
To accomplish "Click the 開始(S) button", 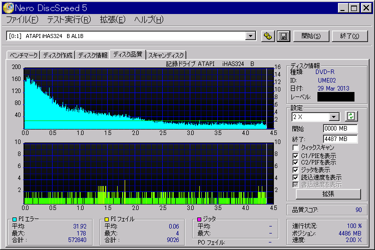I will click(311, 36).
